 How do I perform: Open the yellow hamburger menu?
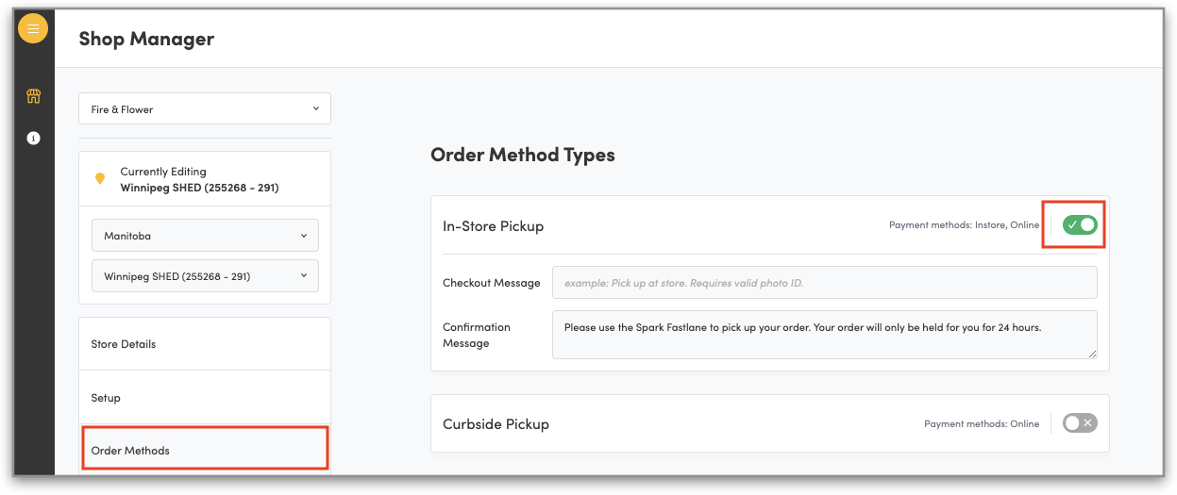[33, 29]
